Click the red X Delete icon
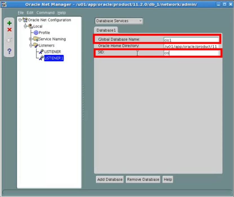Screen dimensions: 234x197 point(9,30)
